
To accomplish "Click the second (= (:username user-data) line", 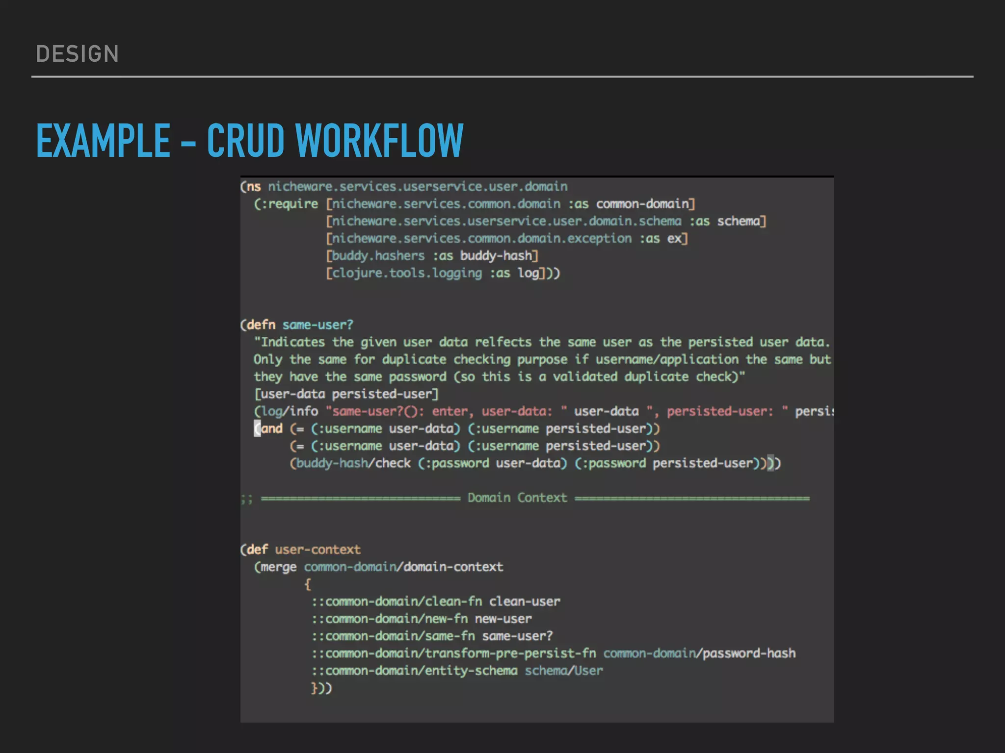I will click(475, 446).
